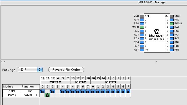Click GPIO lock icon for PORTA bit 5

click(68, 91)
